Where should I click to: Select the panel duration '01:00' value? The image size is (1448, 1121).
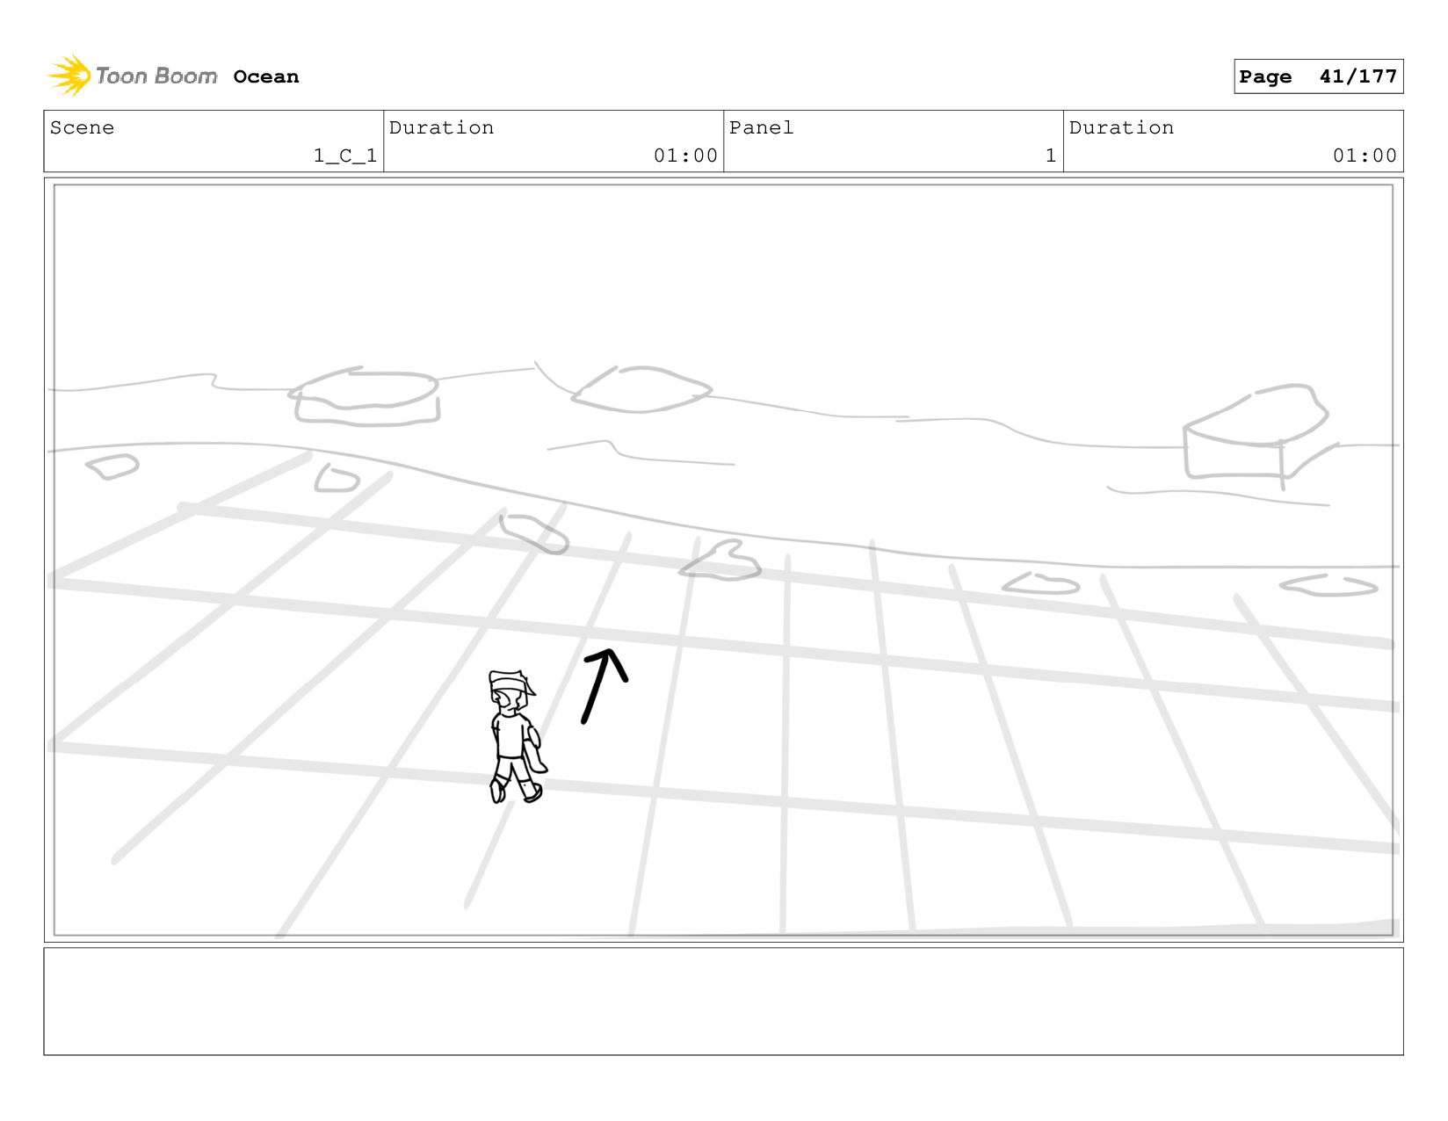coord(1365,155)
